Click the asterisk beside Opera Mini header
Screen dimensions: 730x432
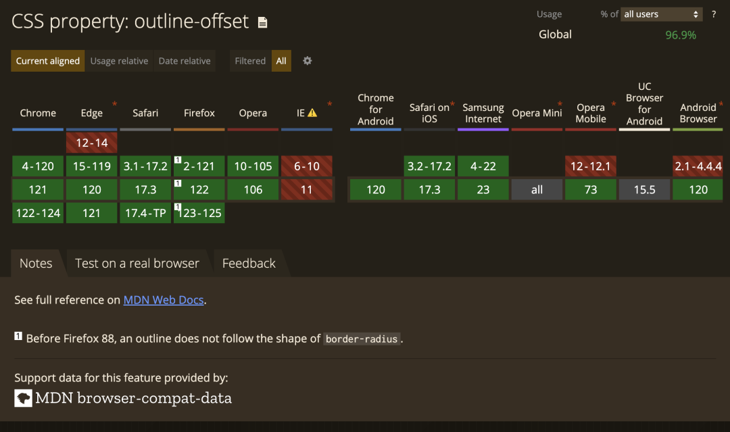560,104
